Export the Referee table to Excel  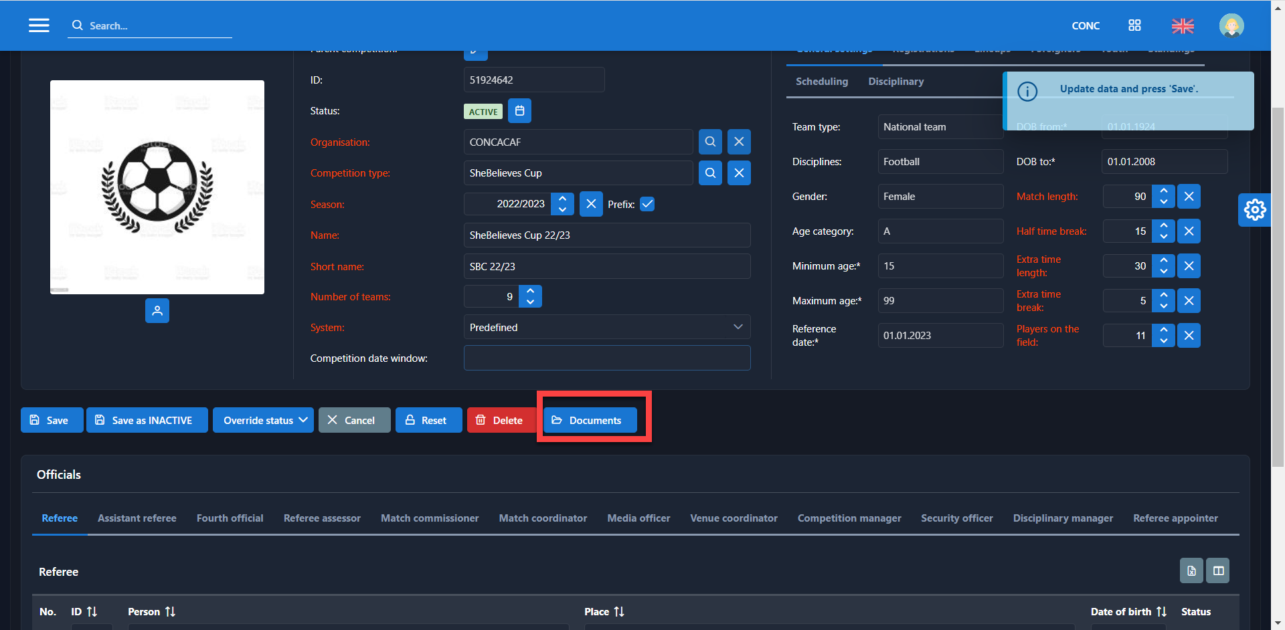(x=1191, y=570)
